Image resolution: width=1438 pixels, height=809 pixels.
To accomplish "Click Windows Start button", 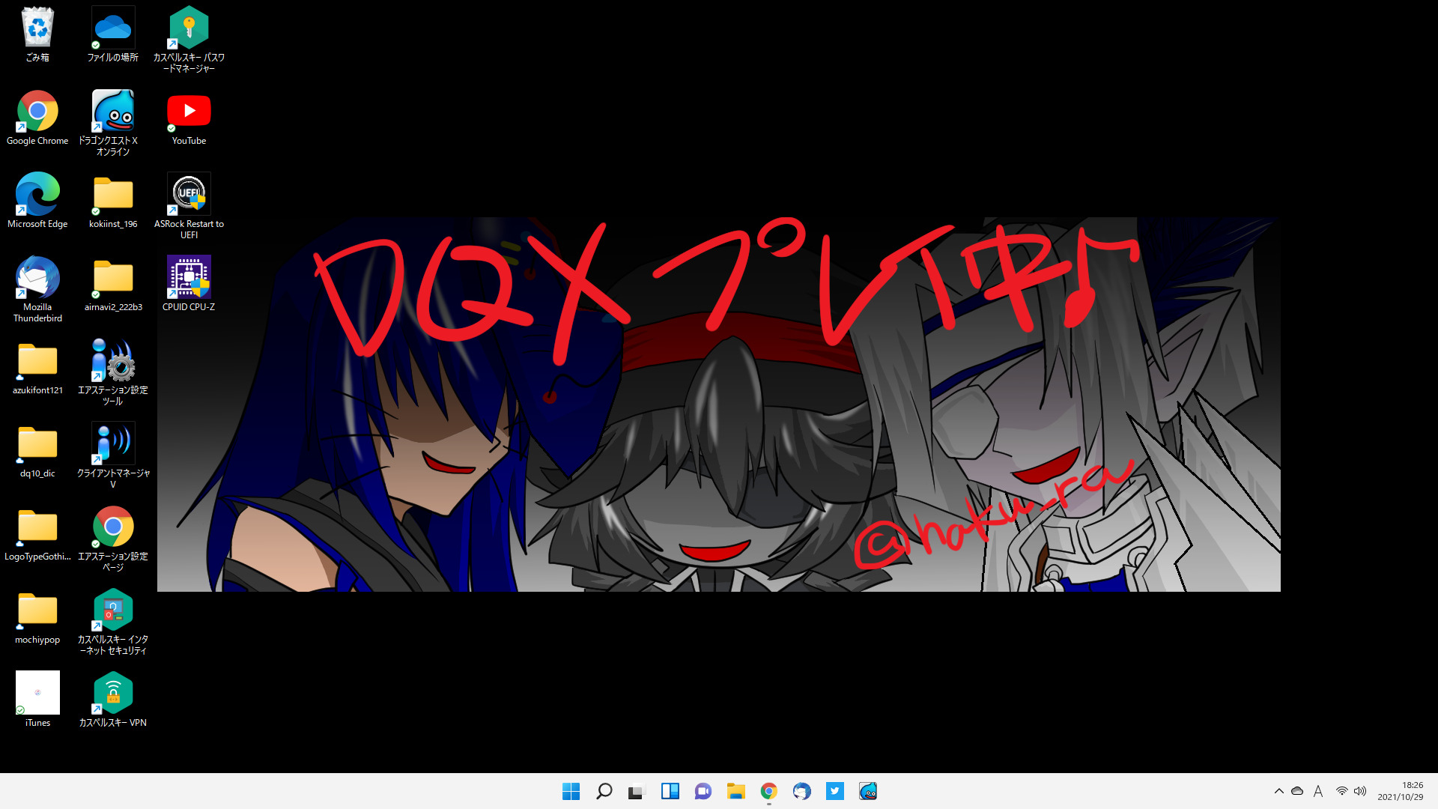I will 569,791.
